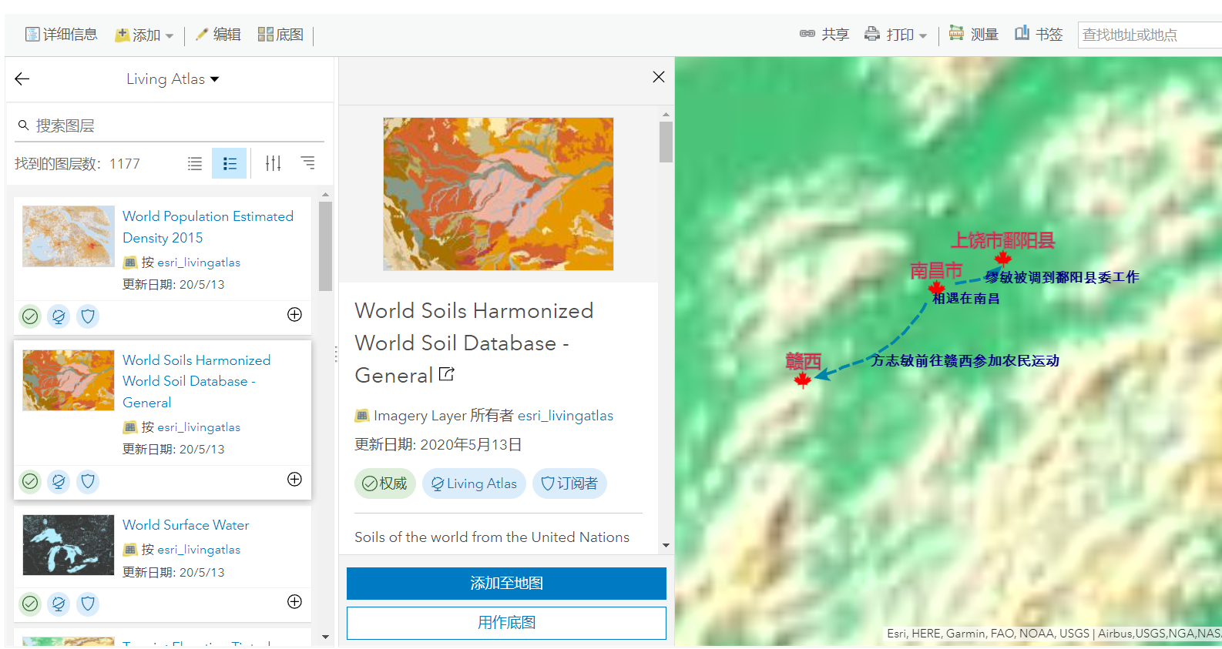This screenshot has height=649, width=1222.
Task: Add World Soils layer with plus icon
Action: coord(294,479)
